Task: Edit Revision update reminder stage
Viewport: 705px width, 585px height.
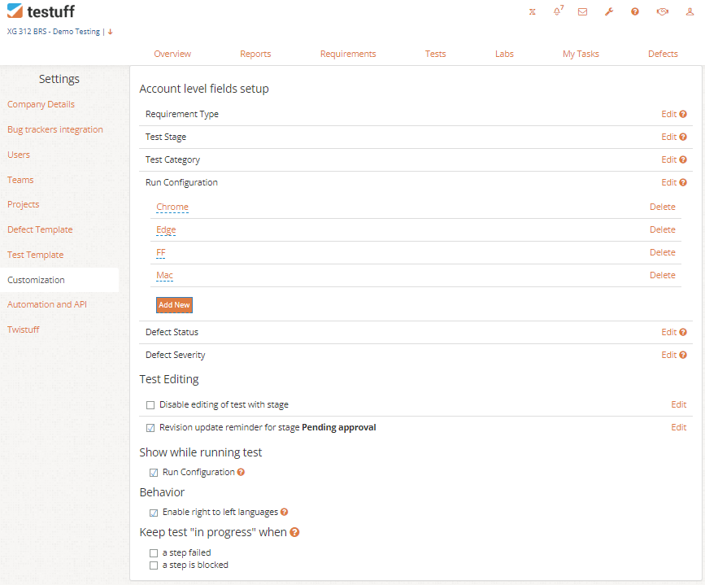Action: click(x=678, y=427)
